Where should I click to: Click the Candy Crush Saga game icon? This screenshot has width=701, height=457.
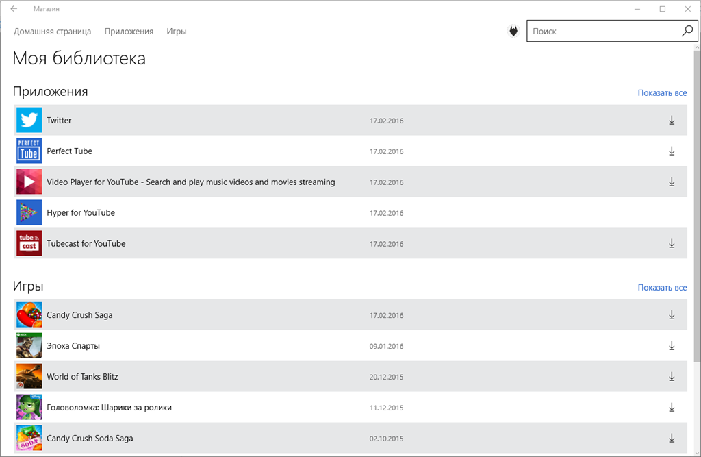coord(29,314)
